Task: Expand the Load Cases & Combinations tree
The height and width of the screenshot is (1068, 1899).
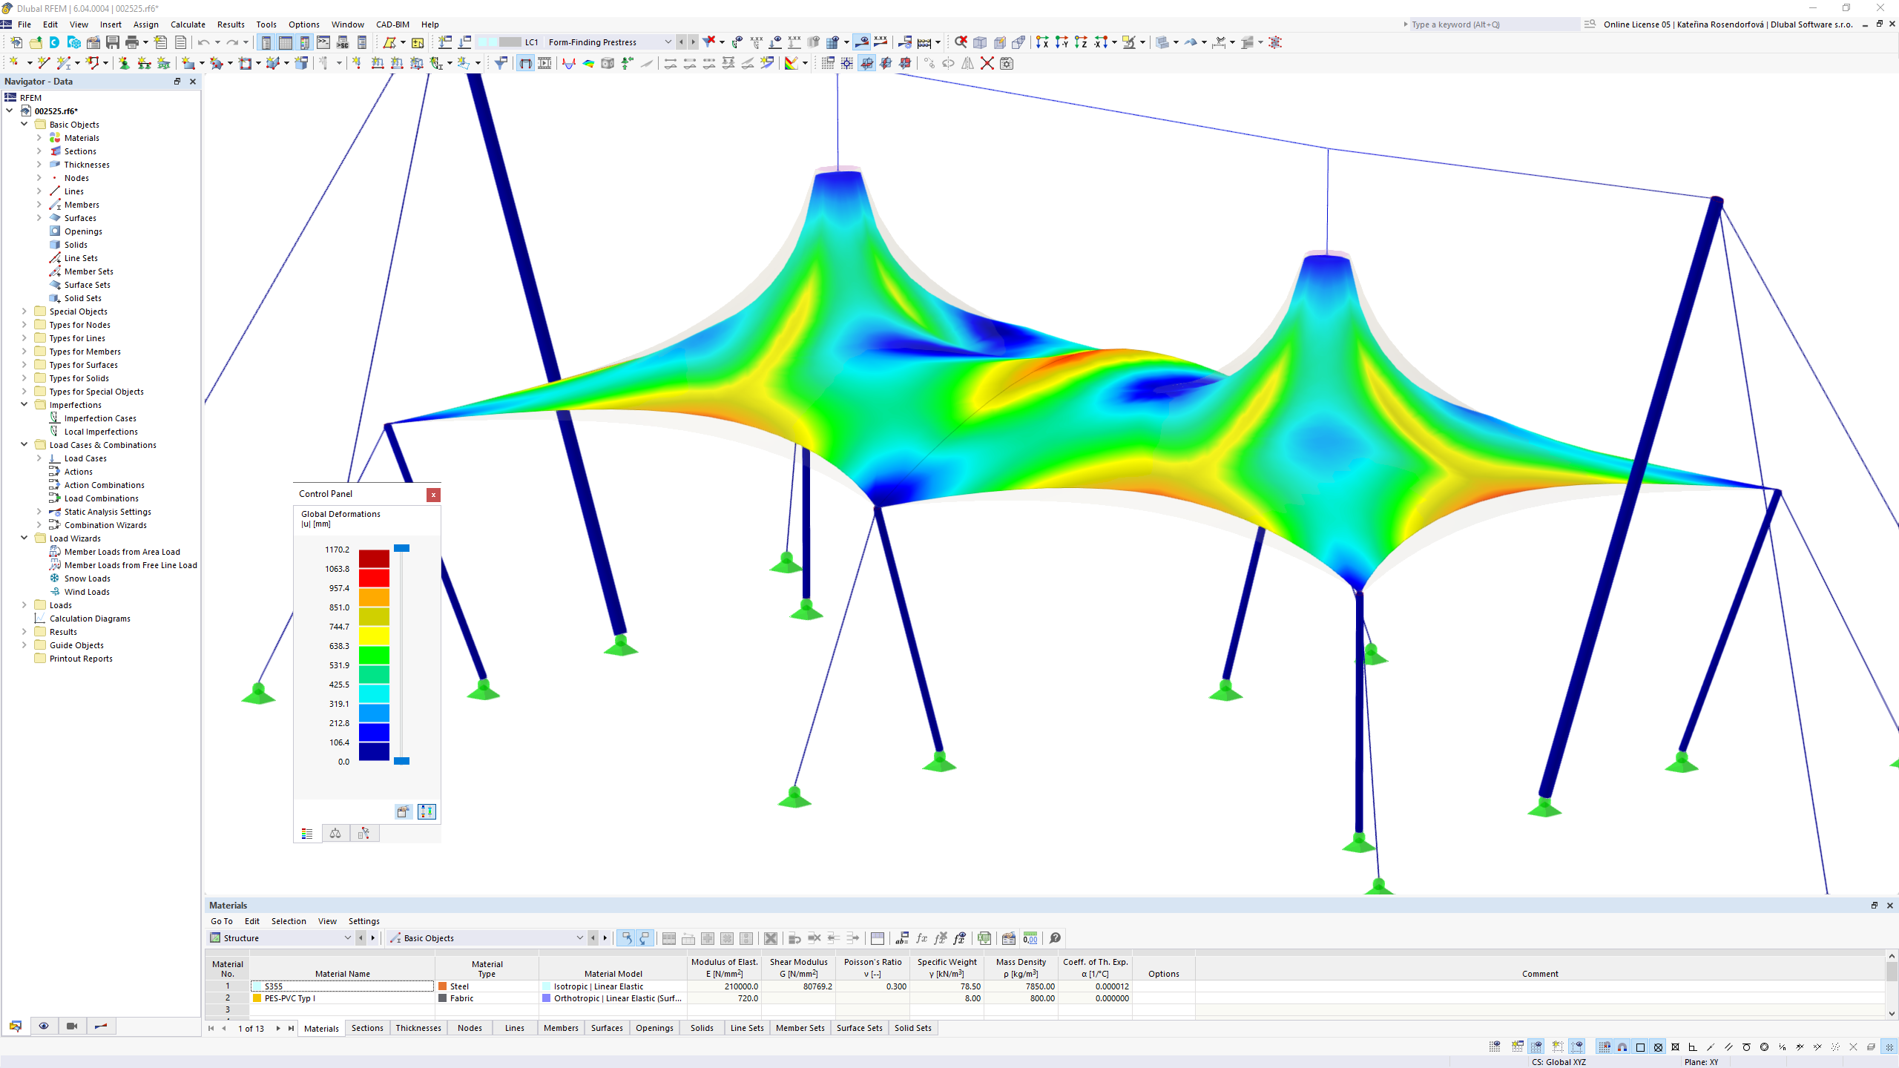Action: [22, 444]
